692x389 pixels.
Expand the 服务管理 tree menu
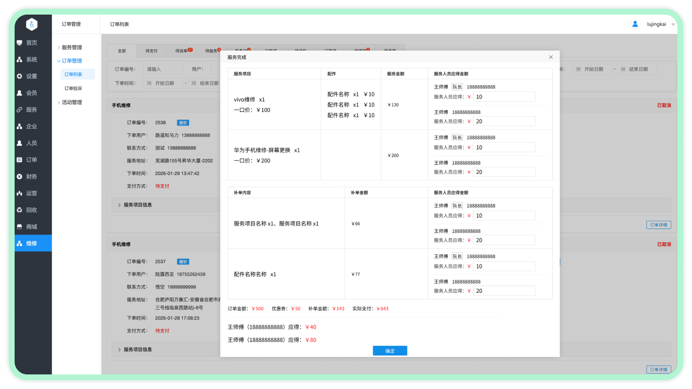point(59,48)
